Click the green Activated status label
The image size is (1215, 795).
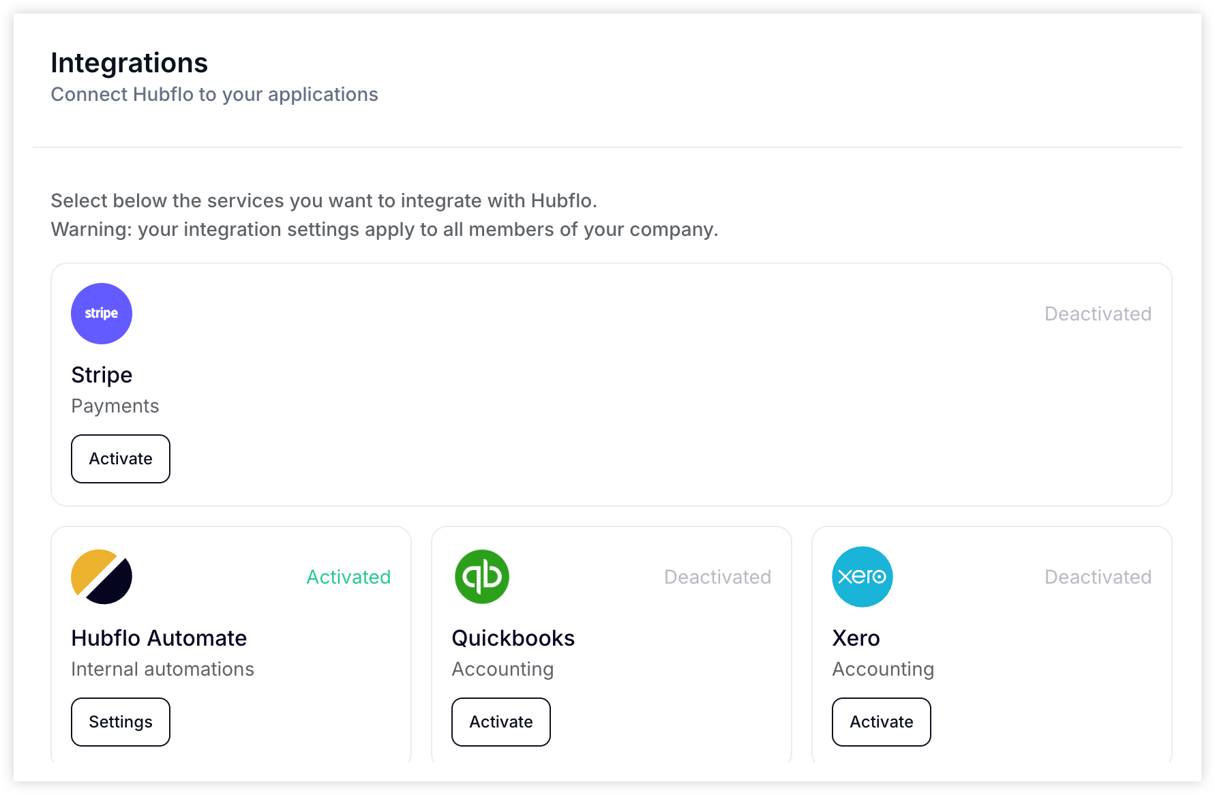coord(348,577)
